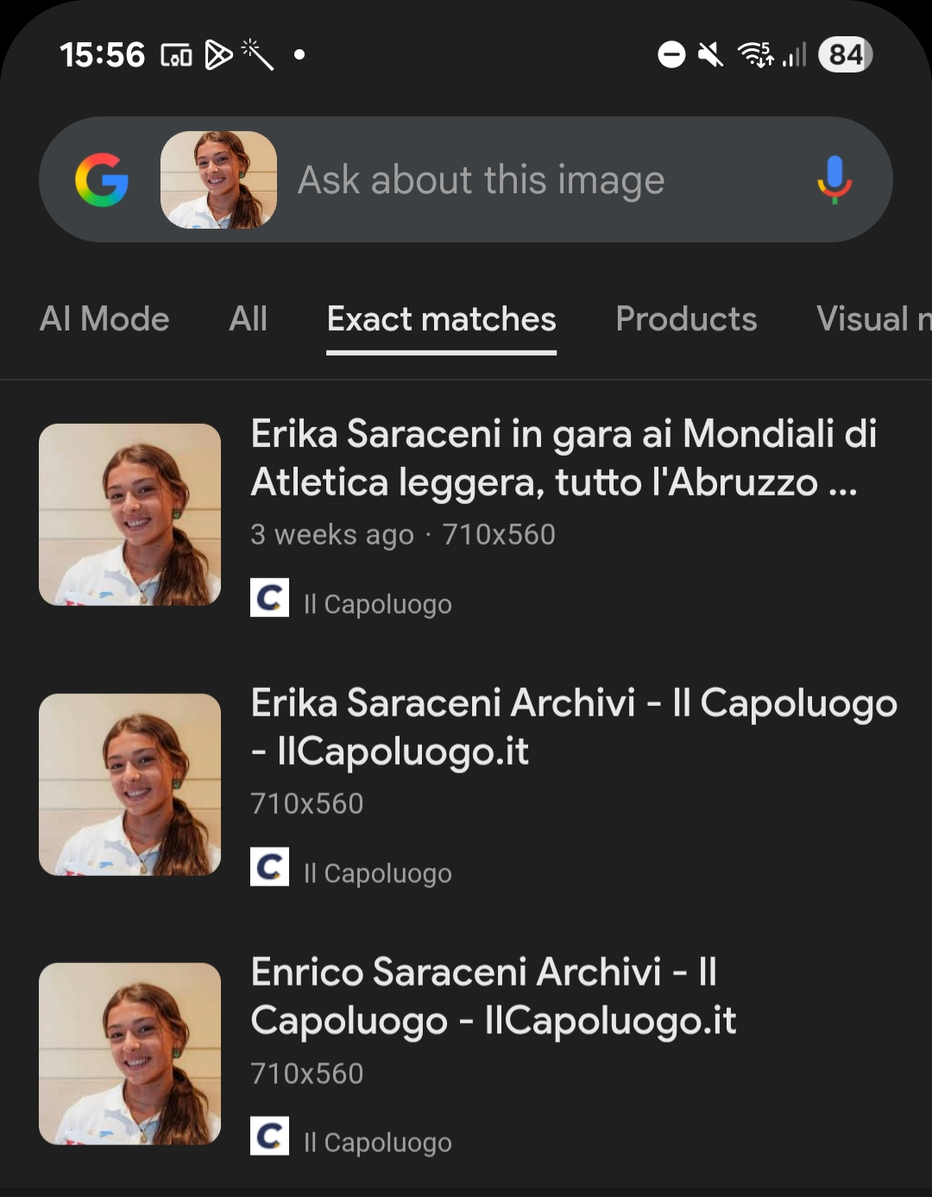Tap the first result's photo thumbnail

[130, 514]
